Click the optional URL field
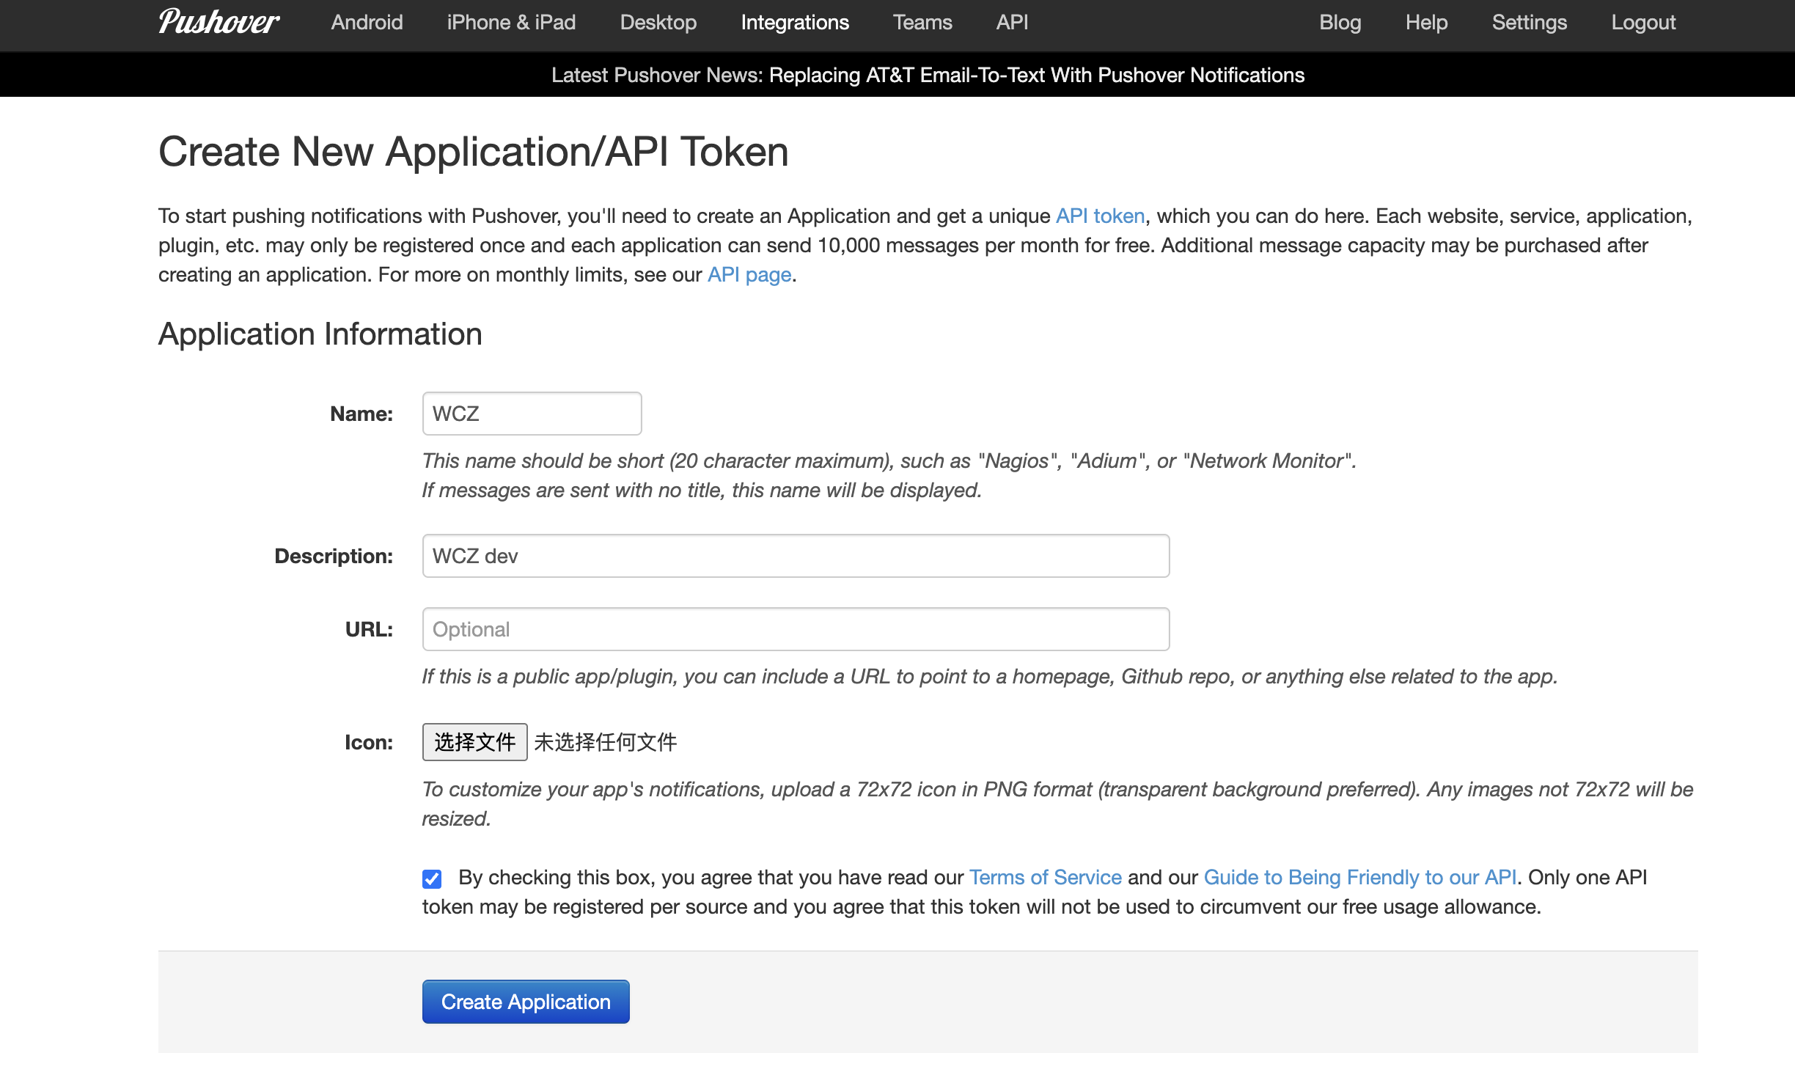Viewport: 1795px width, 1075px height. pyautogui.click(x=796, y=629)
